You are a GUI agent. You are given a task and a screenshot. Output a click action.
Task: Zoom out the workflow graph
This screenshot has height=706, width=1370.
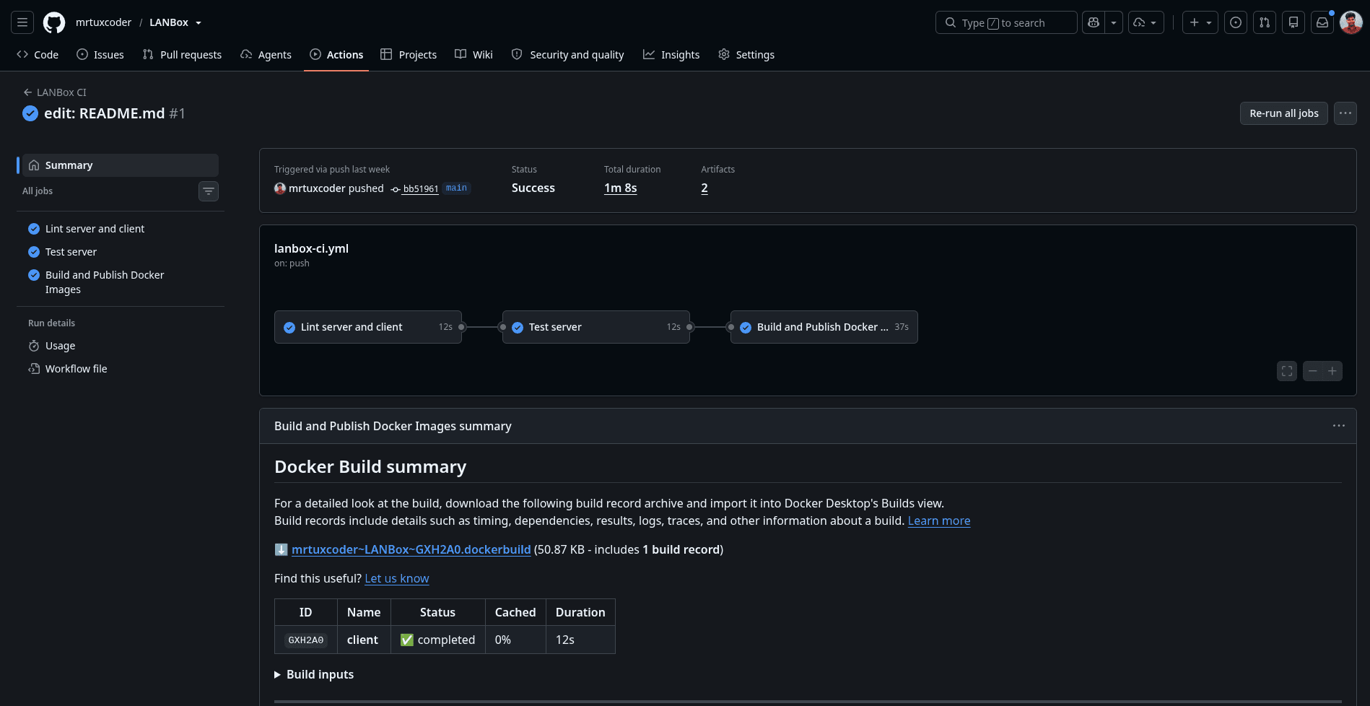[x=1313, y=371]
